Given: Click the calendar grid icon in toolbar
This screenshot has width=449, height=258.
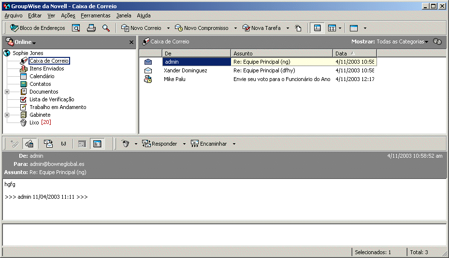Looking at the screenshot, I should coord(354,28).
